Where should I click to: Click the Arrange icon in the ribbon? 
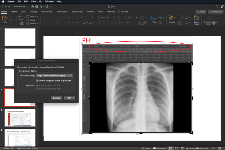[171, 18]
